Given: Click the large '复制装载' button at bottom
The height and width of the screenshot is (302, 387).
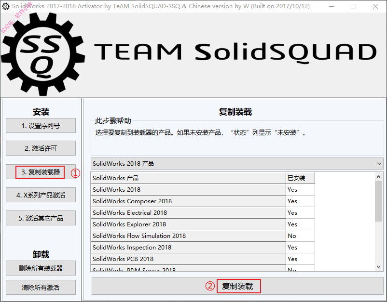Looking at the screenshot, I should tap(237, 286).
